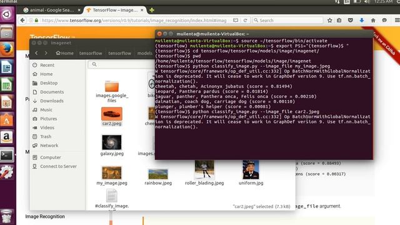
Task: Open LibreOffice Impress from launcher
Action: pyautogui.click(x=7, y=102)
